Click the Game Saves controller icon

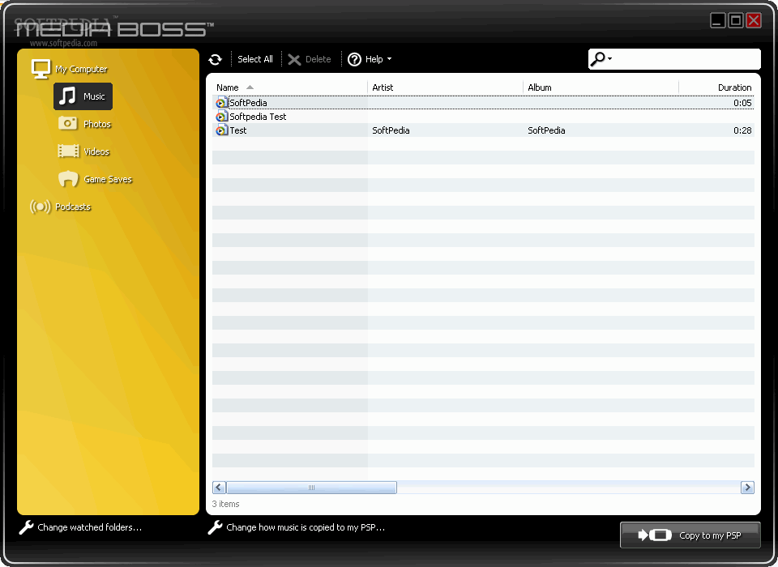click(x=68, y=178)
